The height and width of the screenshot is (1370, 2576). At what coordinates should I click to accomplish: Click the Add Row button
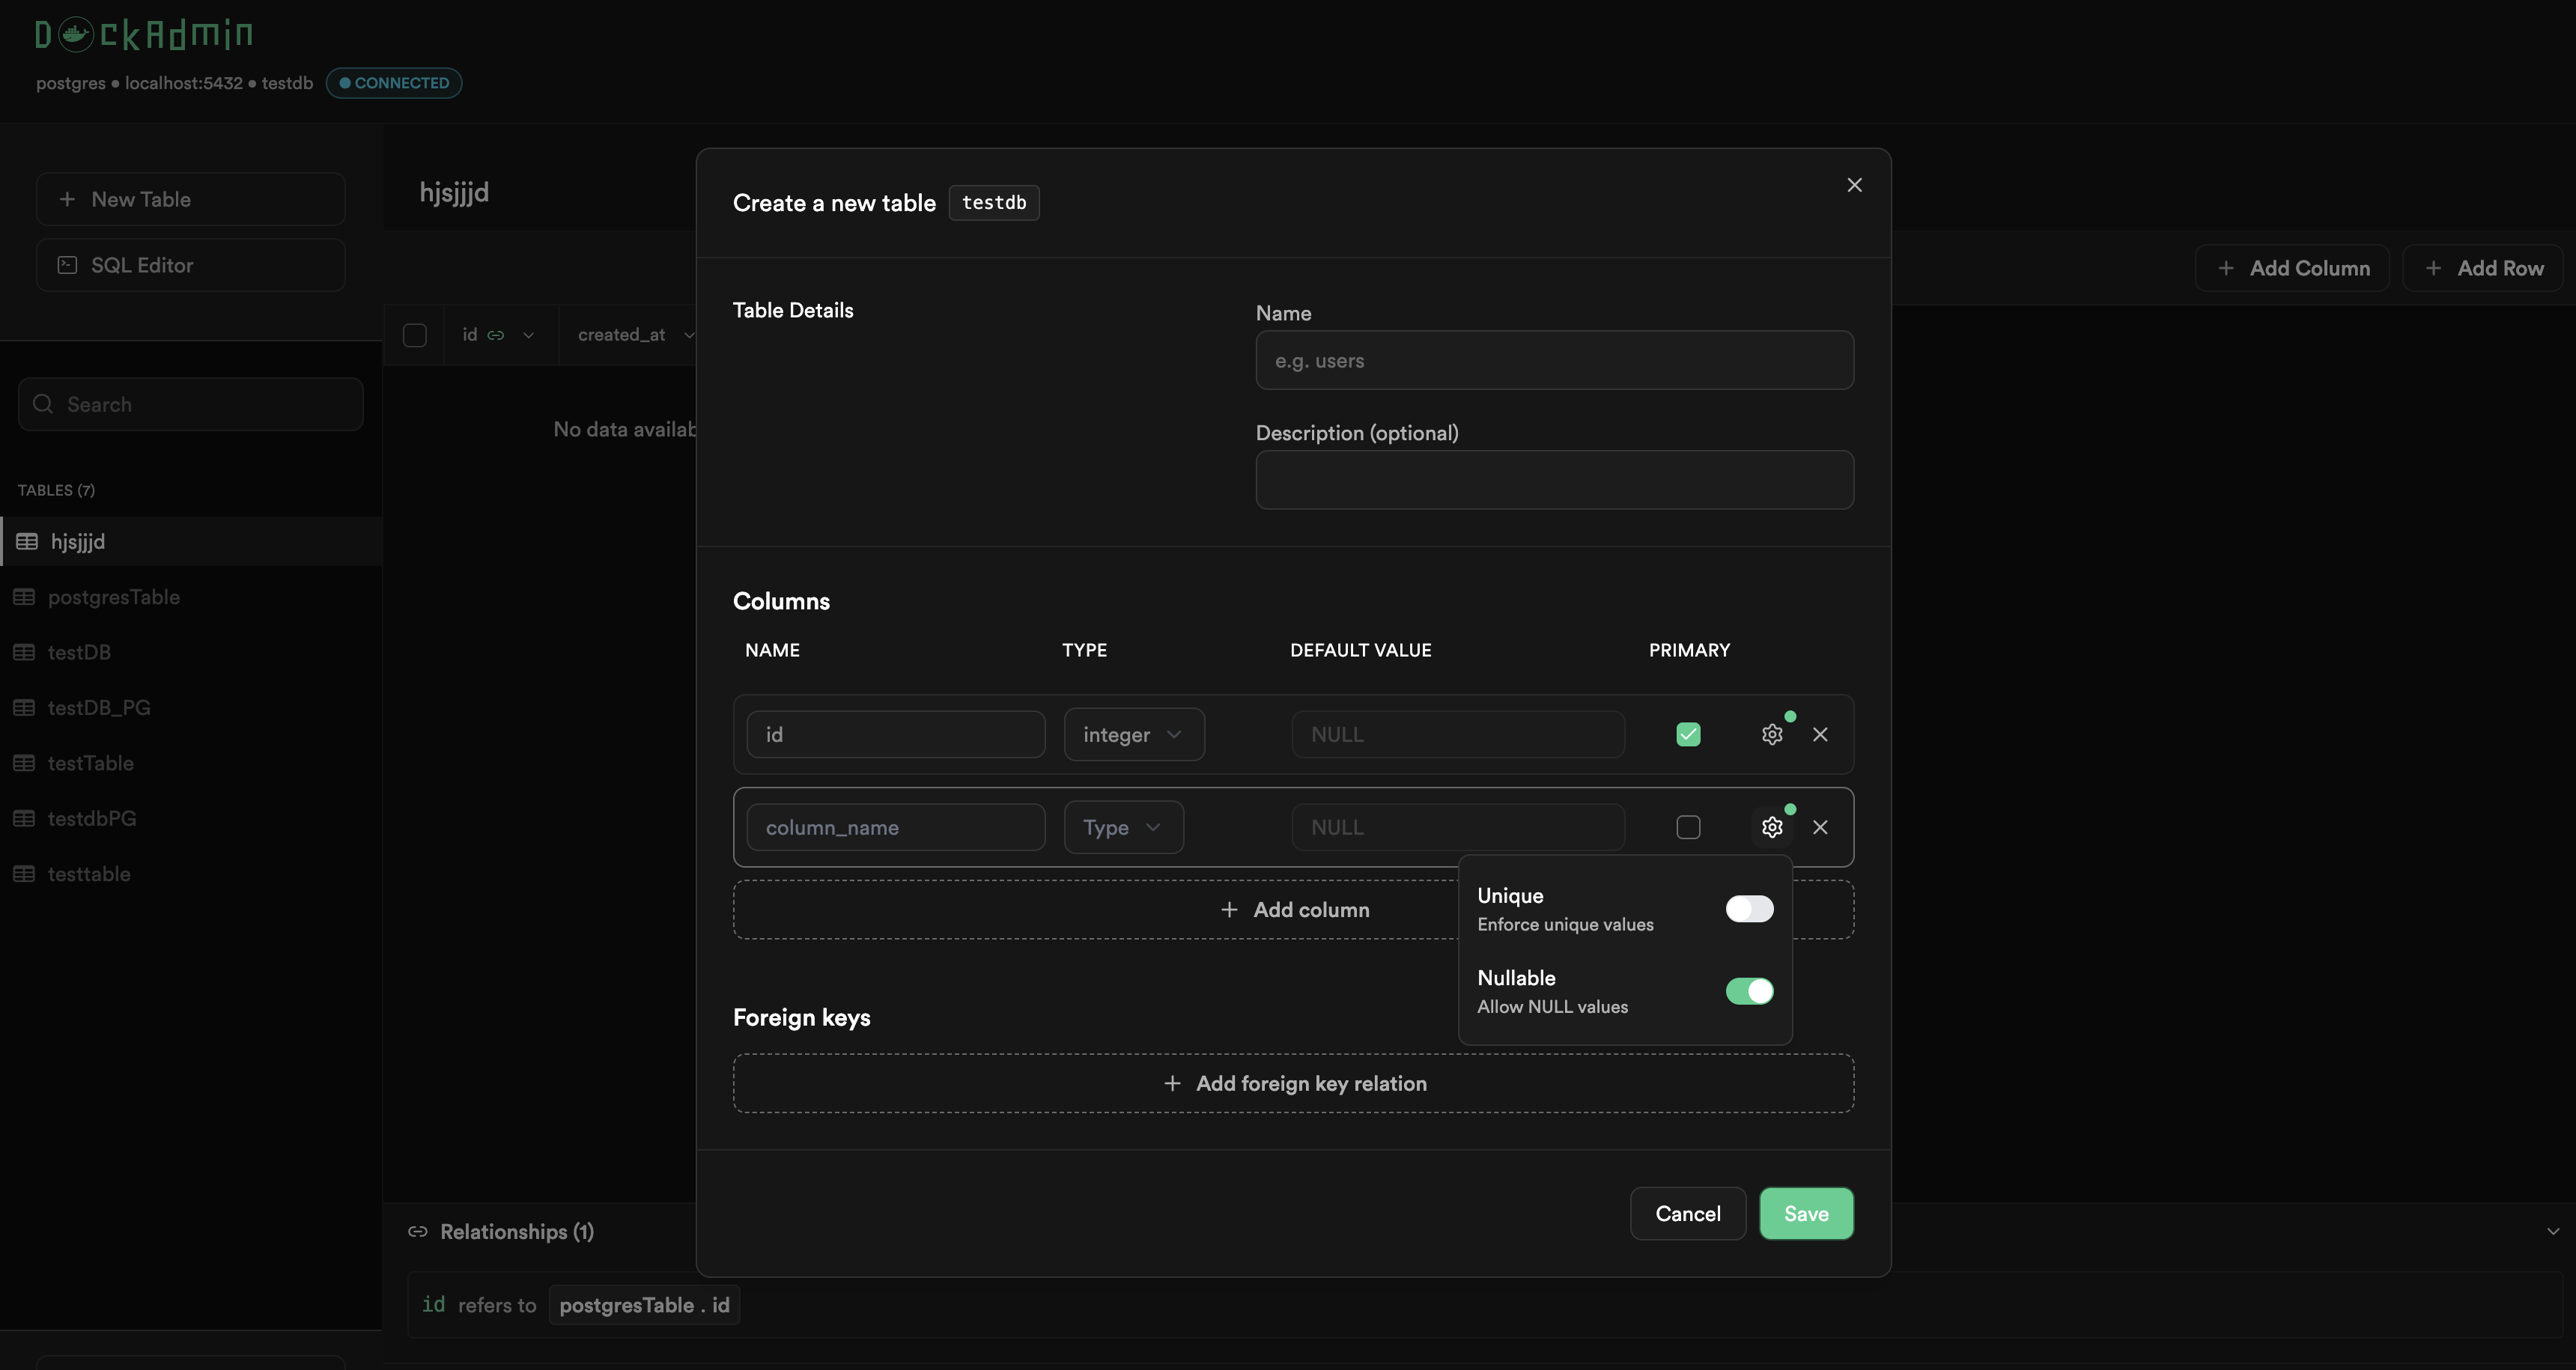[2483, 268]
